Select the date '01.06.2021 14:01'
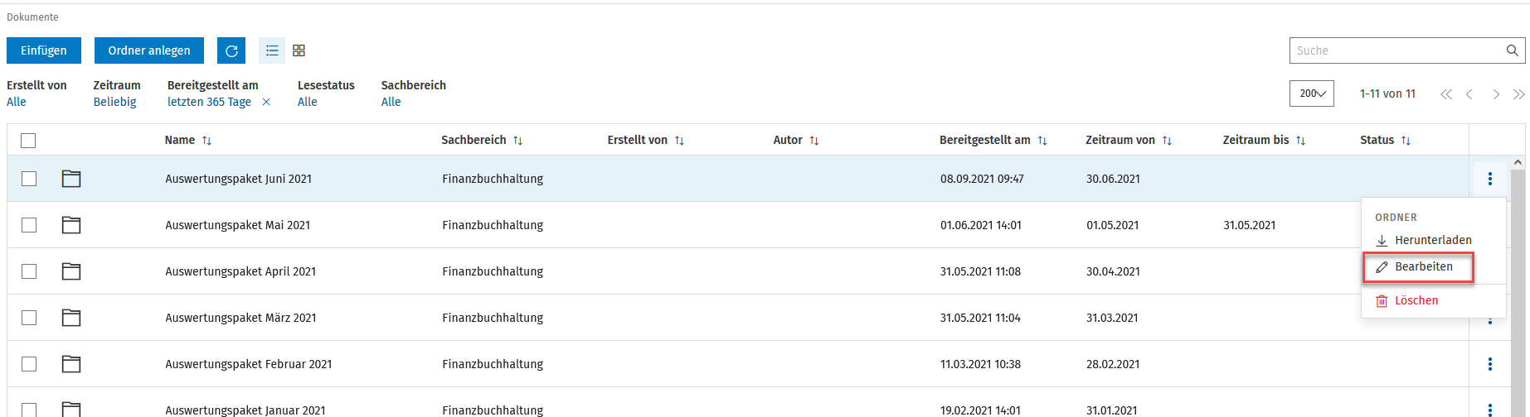Image resolution: width=1530 pixels, height=417 pixels. 981,225
